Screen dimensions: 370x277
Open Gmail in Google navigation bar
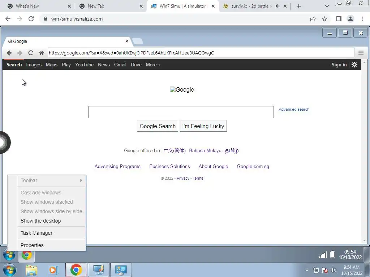120,65
